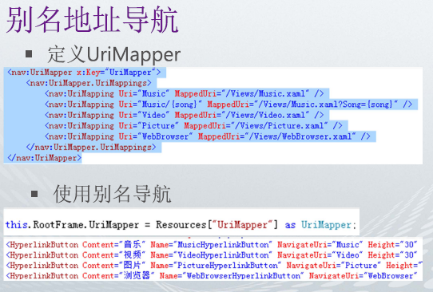Click the opening nav:UriMapper x:Key code line

[84, 73]
